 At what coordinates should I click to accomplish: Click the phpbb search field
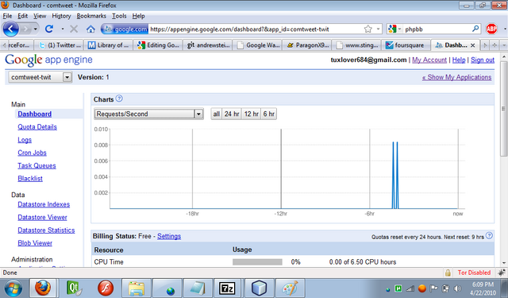point(437,29)
